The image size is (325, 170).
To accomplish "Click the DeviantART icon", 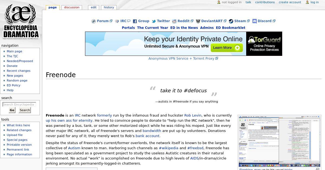I will coord(198,21).
